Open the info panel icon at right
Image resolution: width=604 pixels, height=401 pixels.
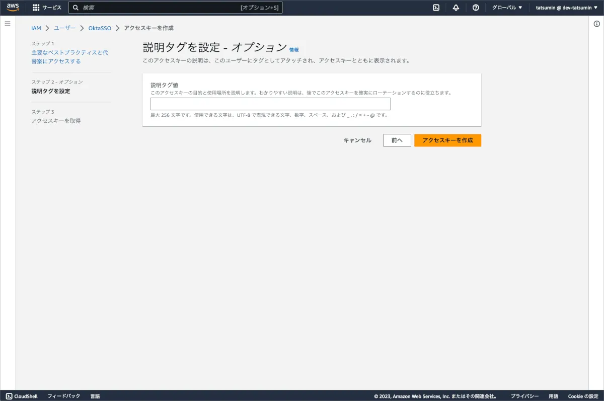click(x=596, y=24)
